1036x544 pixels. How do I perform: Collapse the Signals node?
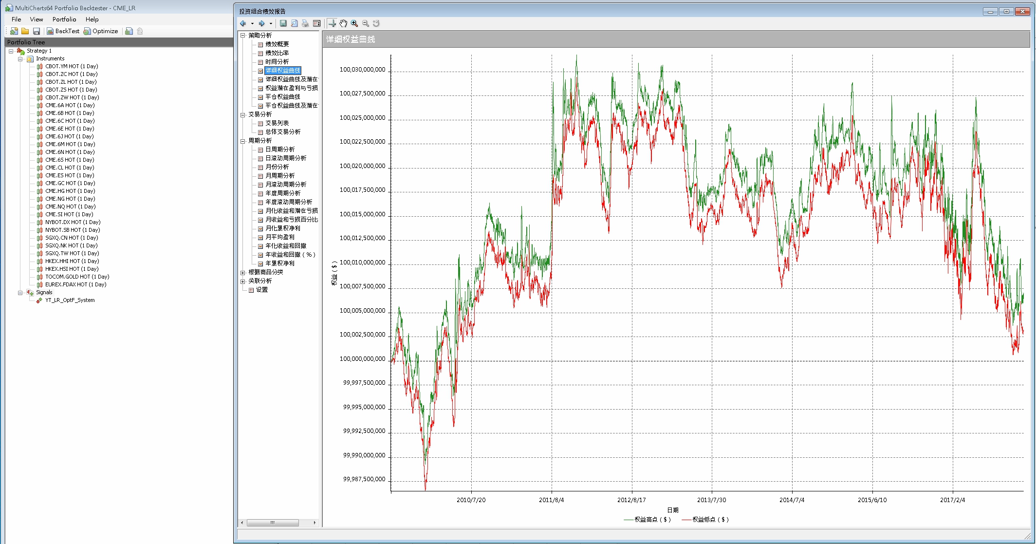(20, 293)
